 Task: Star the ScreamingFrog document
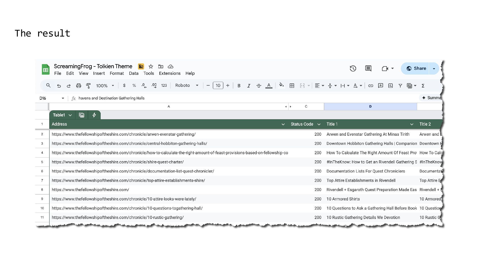point(151,66)
